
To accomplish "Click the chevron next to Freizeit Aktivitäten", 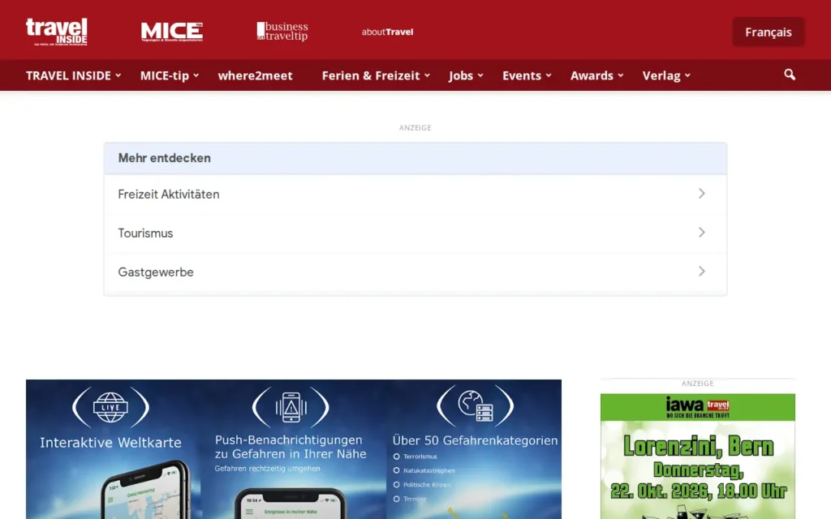I will (702, 194).
